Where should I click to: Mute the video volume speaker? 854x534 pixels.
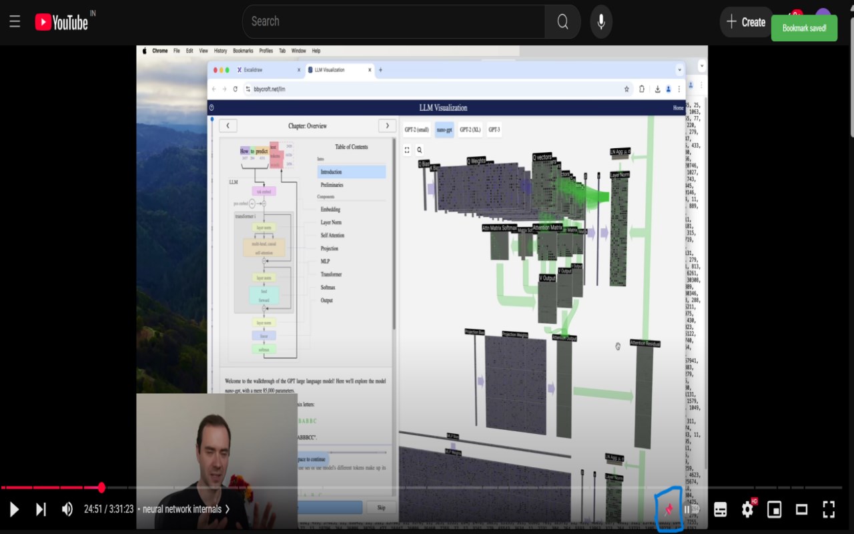click(67, 509)
